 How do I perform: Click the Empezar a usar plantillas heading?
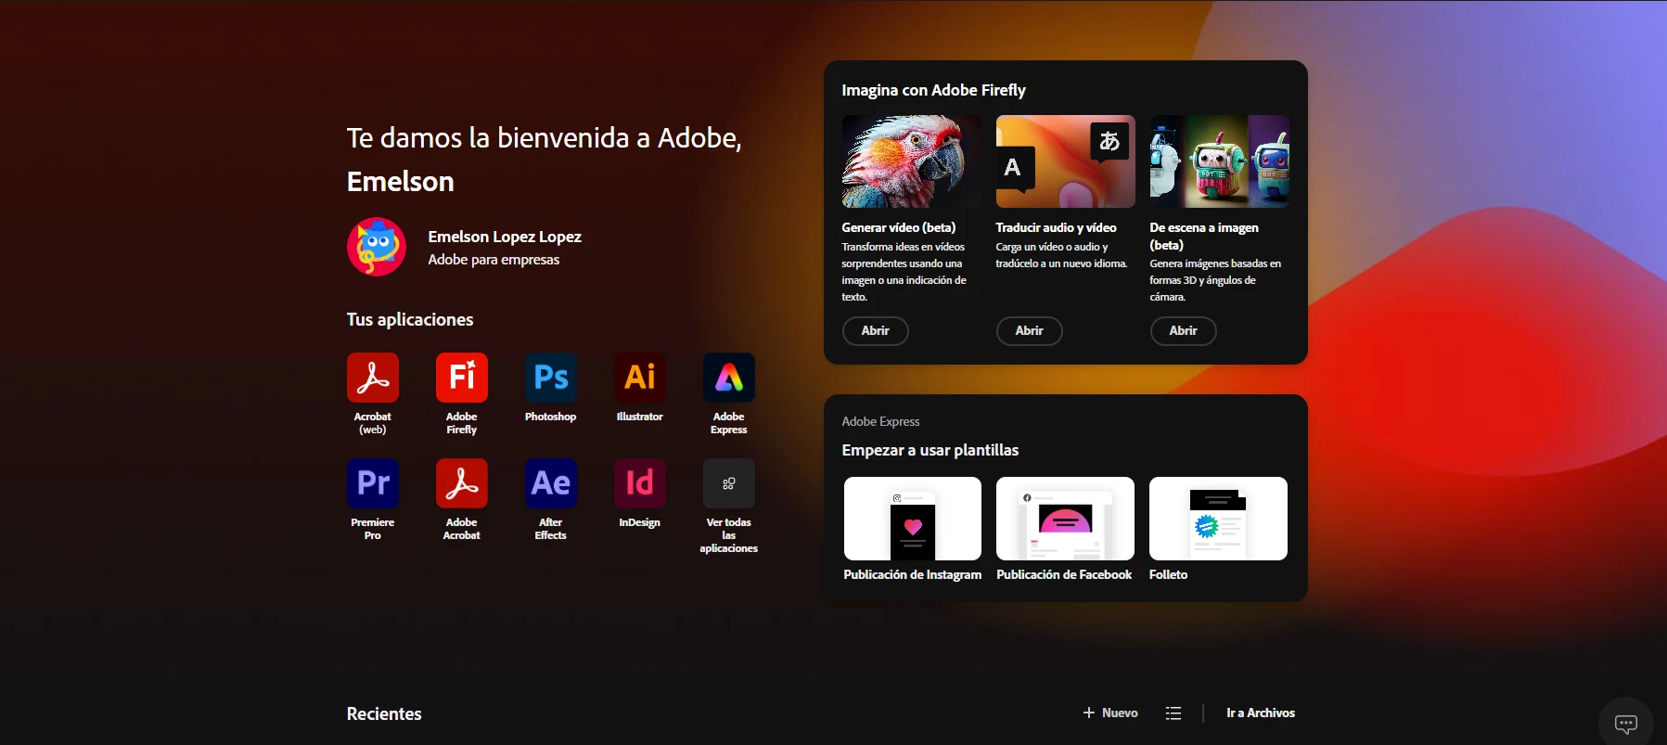tap(930, 450)
